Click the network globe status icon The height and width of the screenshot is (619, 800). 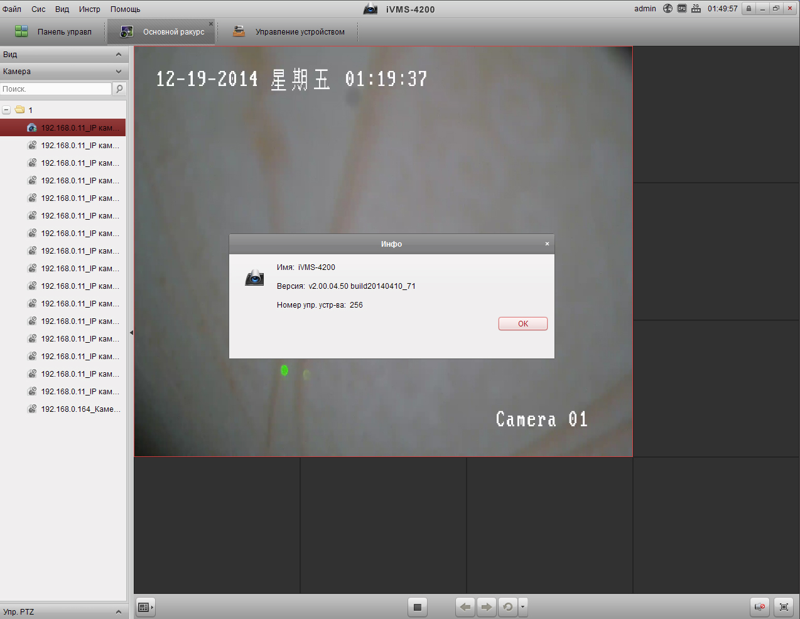[x=668, y=9]
